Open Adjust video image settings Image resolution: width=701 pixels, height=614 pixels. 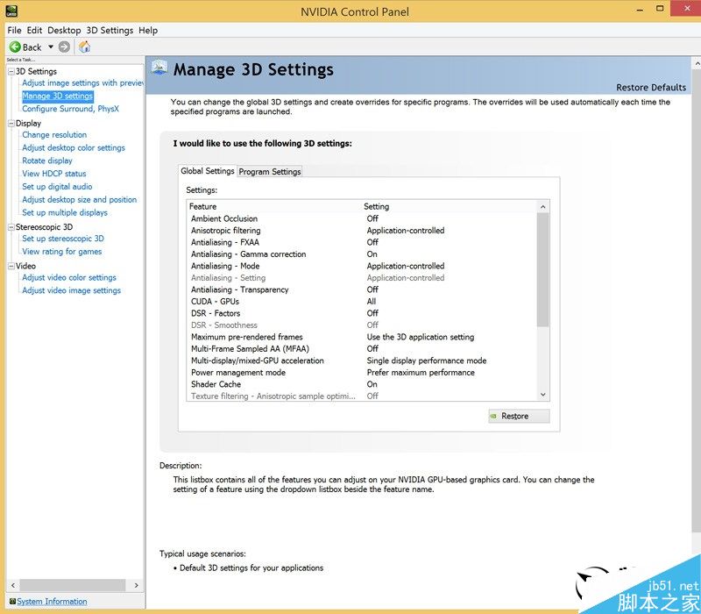point(72,290)
